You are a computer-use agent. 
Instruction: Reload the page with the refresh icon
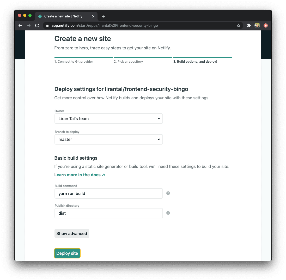click(37, 26)
